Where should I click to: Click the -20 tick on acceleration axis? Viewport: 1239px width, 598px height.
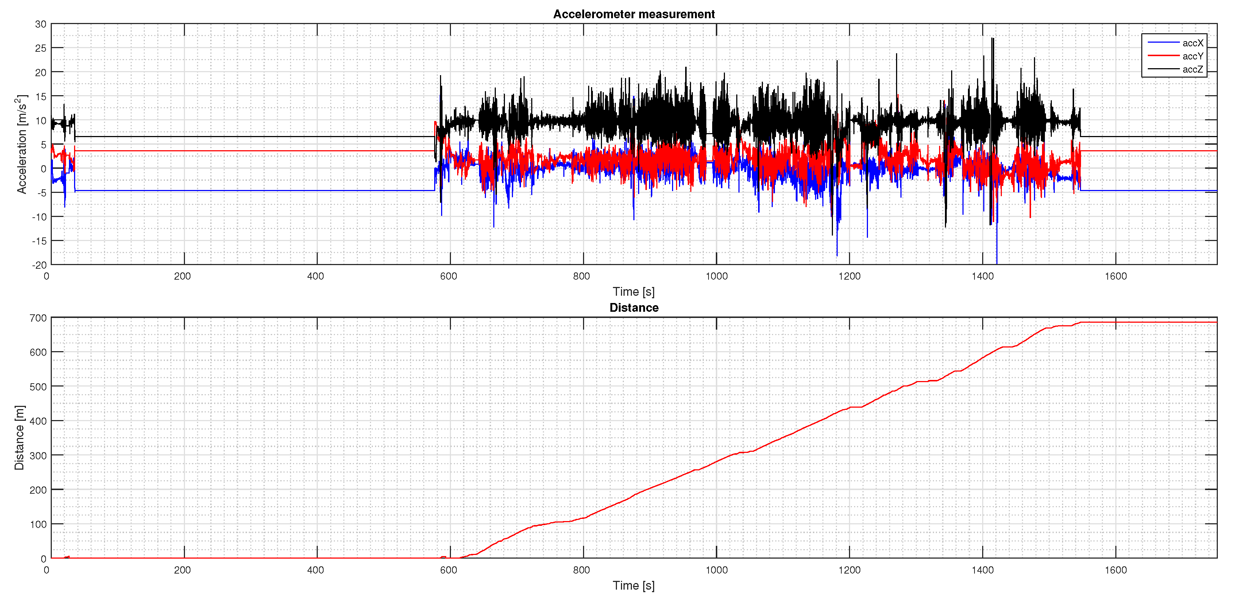(x=39, y=265)
